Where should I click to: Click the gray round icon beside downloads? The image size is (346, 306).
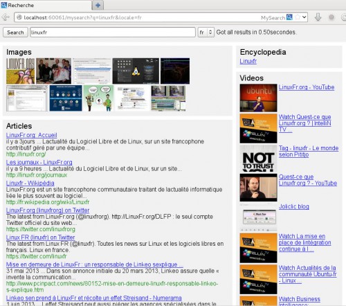(331, 17)
